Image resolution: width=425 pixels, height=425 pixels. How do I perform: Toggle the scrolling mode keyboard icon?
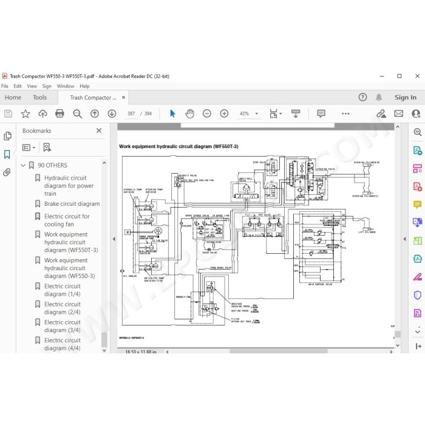click(296, 114)
